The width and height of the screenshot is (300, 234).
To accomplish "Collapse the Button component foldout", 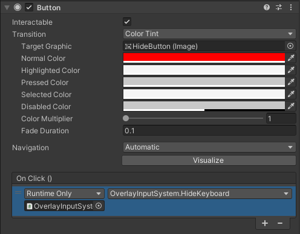I will coord(7,8).
